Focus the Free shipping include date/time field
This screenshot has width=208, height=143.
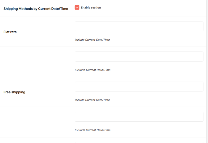click(x=139, y=87)
